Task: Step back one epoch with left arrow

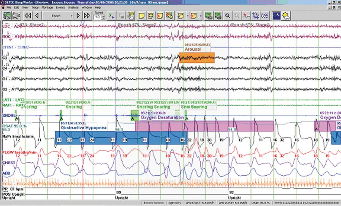Action: tap(37, 15)
